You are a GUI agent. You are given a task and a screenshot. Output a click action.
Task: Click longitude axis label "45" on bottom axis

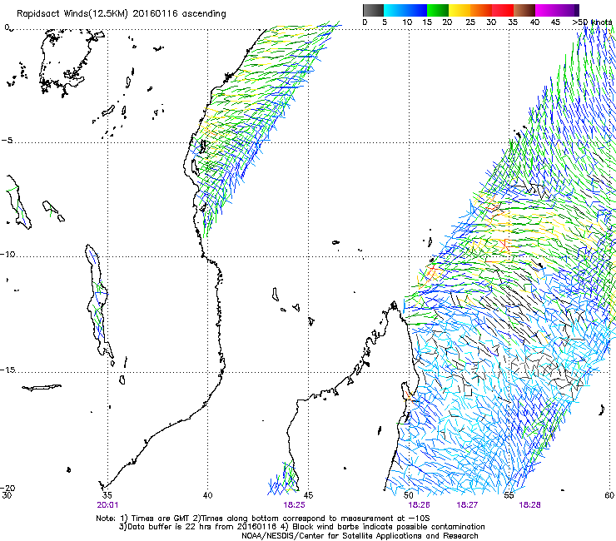(308, 495)
